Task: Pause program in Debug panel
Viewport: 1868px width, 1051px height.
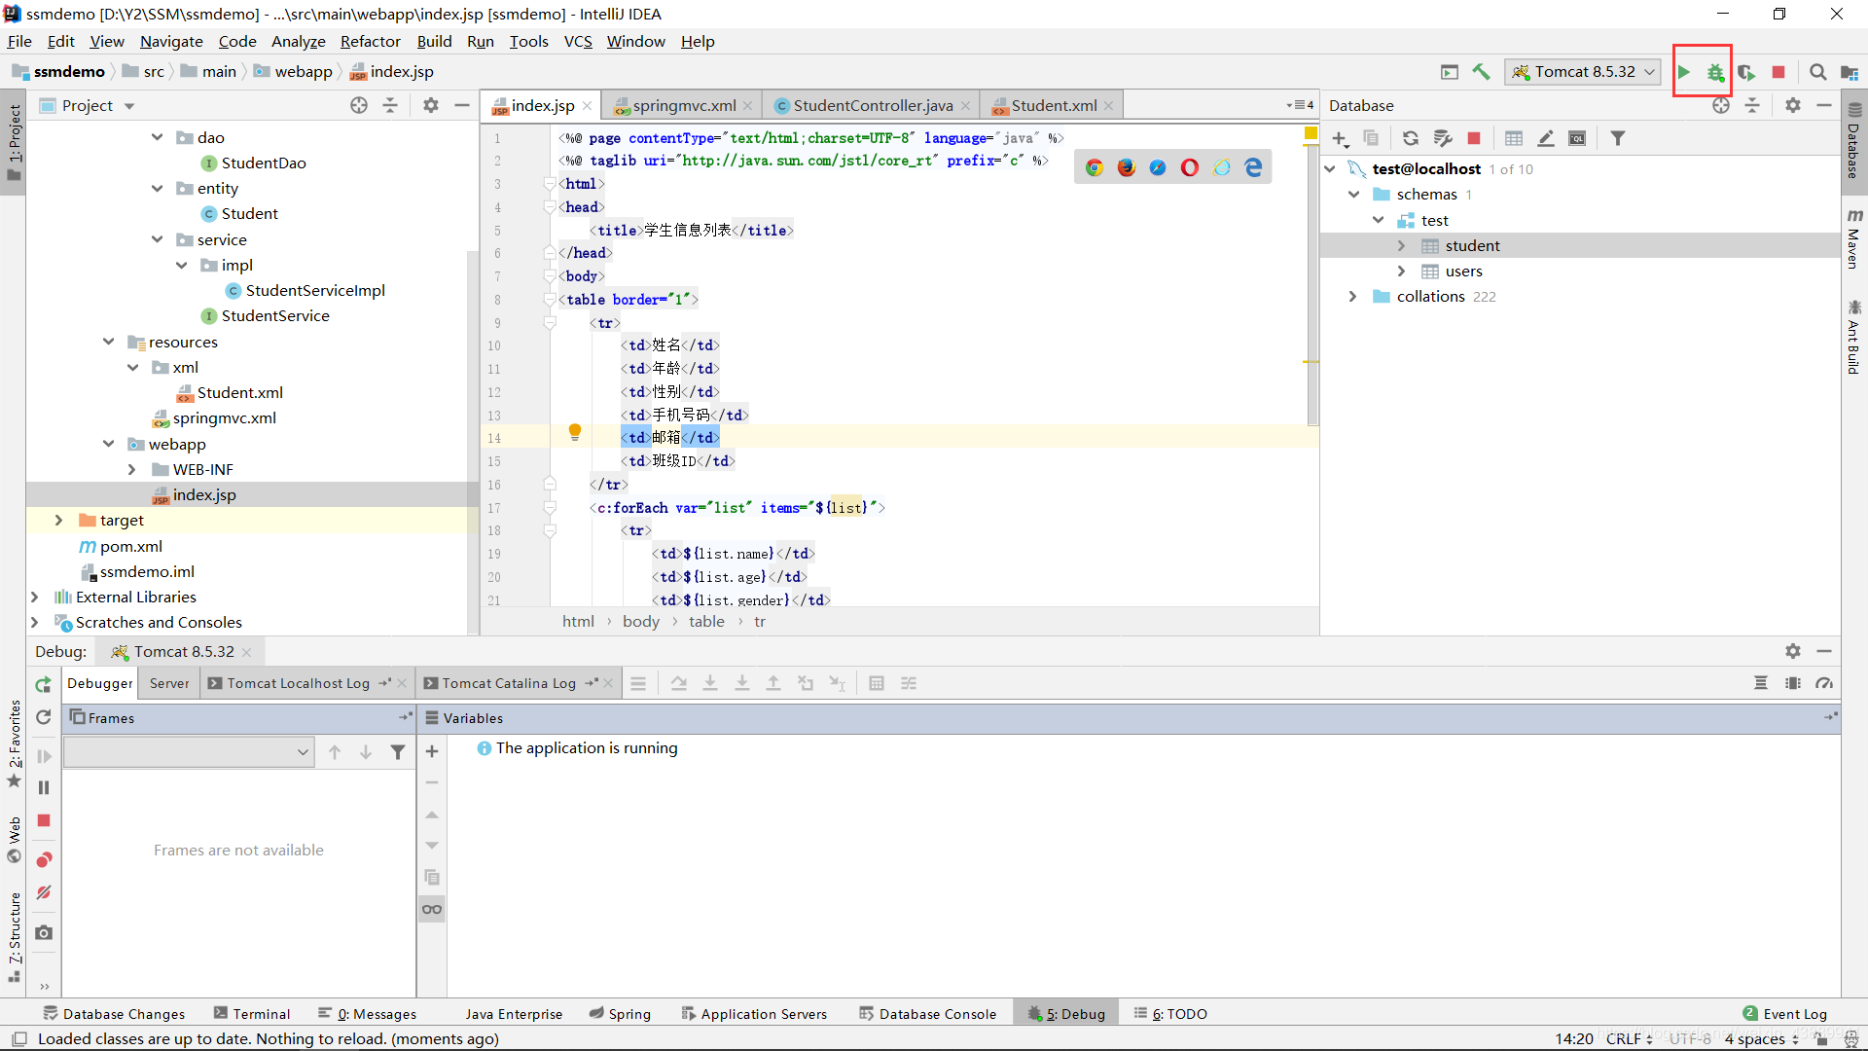Action: click(44, 787)
